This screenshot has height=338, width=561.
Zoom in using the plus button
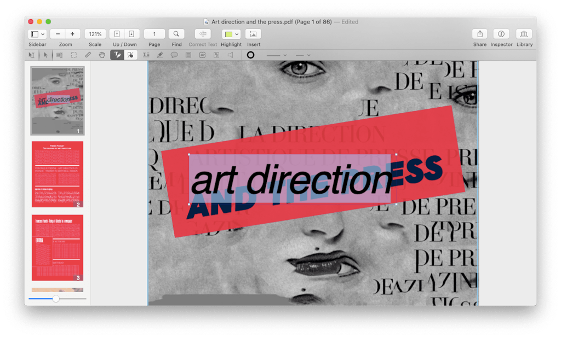(72, 33)
